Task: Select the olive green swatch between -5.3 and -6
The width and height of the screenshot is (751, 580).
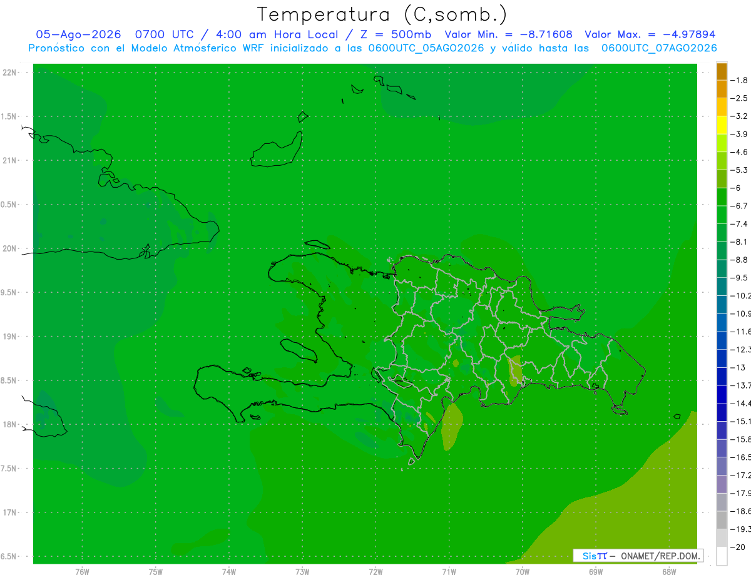Action: [x=722, y=179]
